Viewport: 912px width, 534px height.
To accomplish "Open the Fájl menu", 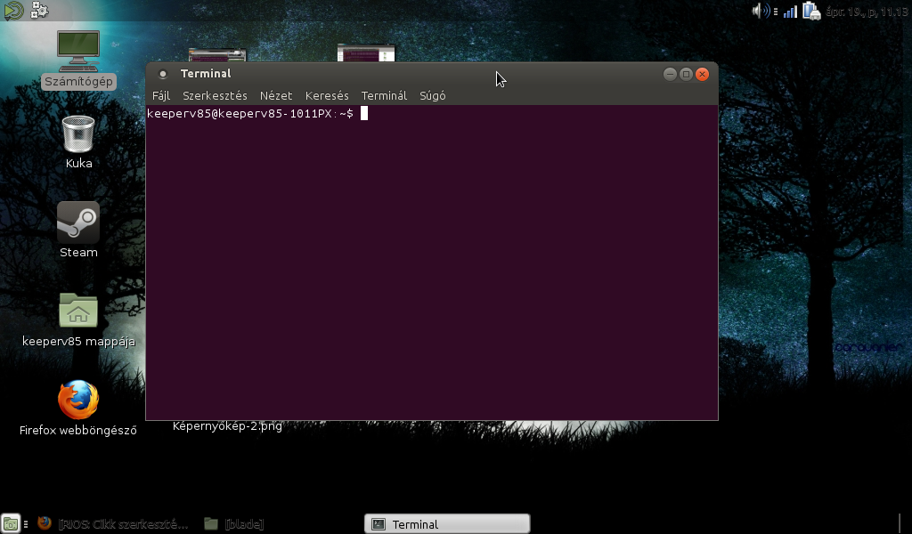I will 161,96.
